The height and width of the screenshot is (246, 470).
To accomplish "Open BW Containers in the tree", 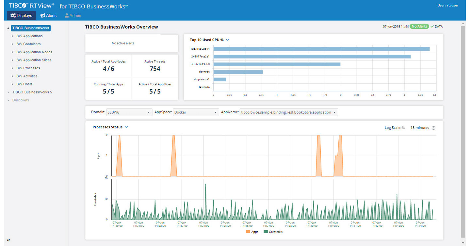I will 28,44.
